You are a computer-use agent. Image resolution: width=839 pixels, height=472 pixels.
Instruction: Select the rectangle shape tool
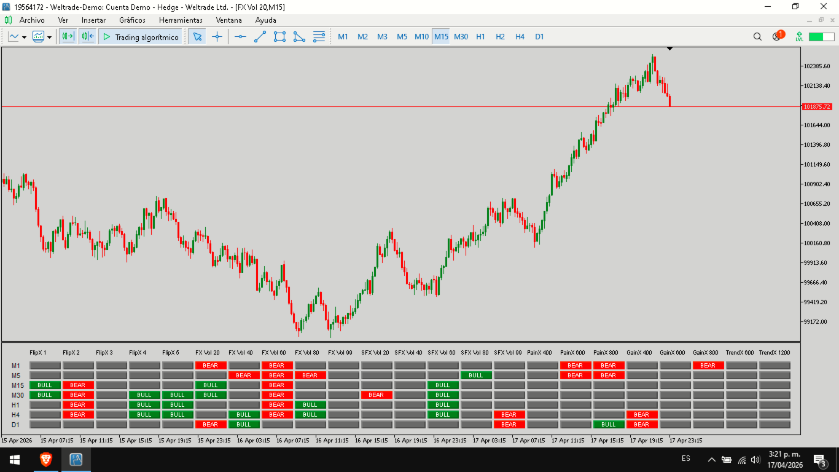(279, 37)
